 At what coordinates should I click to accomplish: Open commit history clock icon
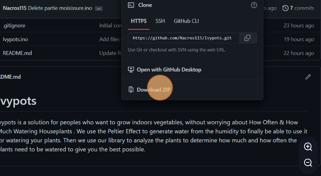click(285, 8)
